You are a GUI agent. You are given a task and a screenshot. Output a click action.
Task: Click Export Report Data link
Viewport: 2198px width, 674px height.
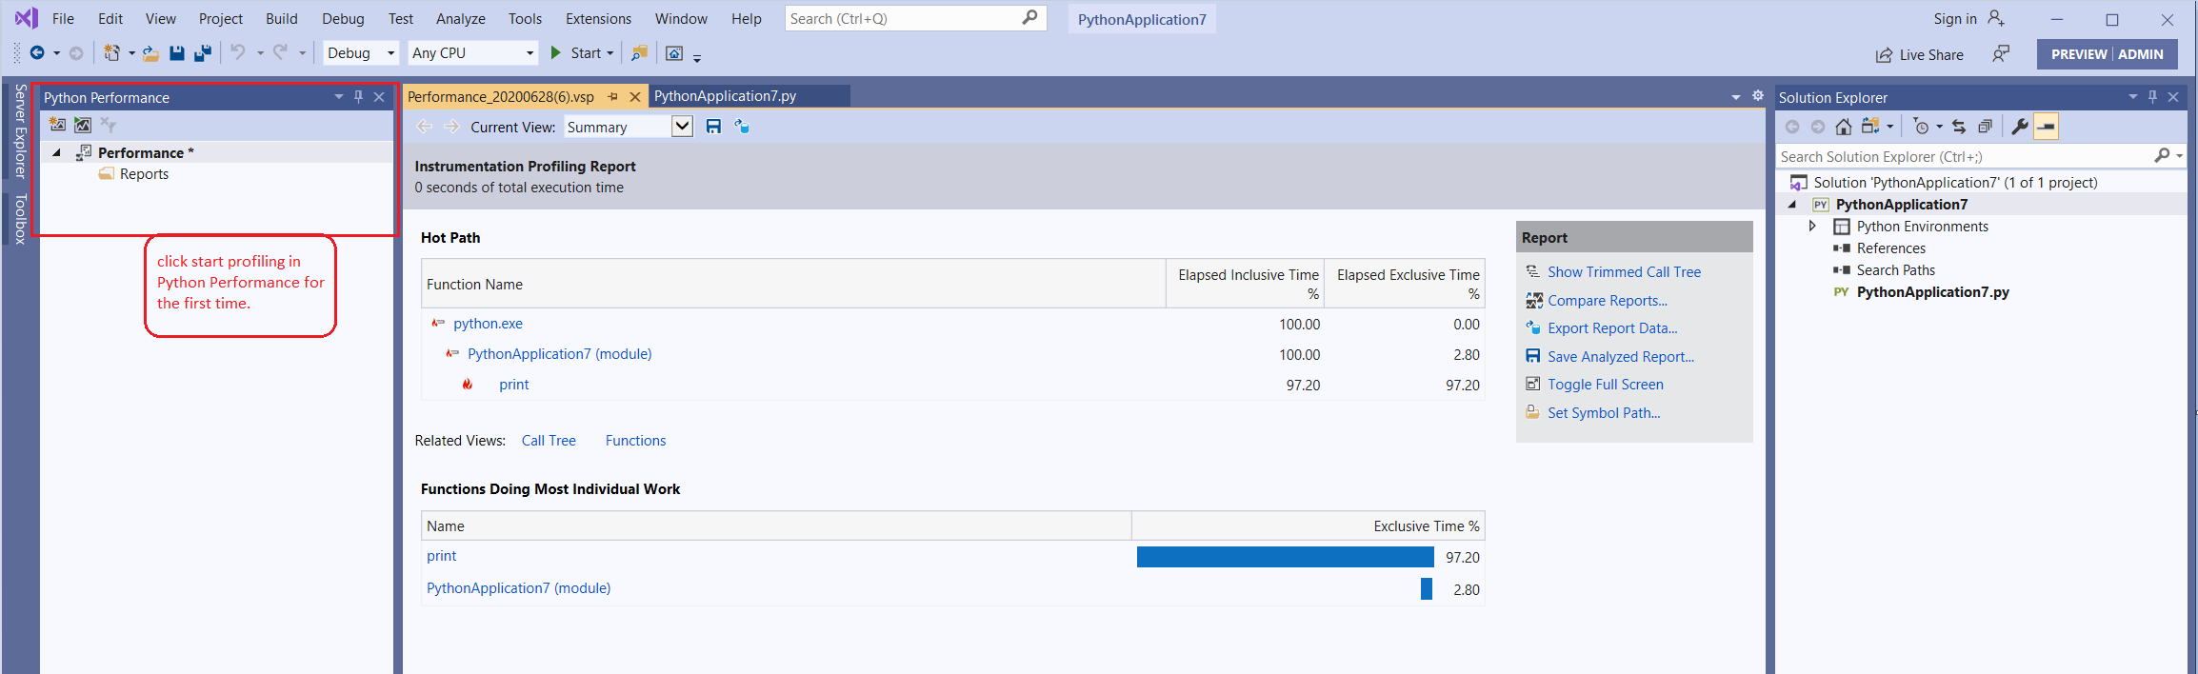point(1612,328)
